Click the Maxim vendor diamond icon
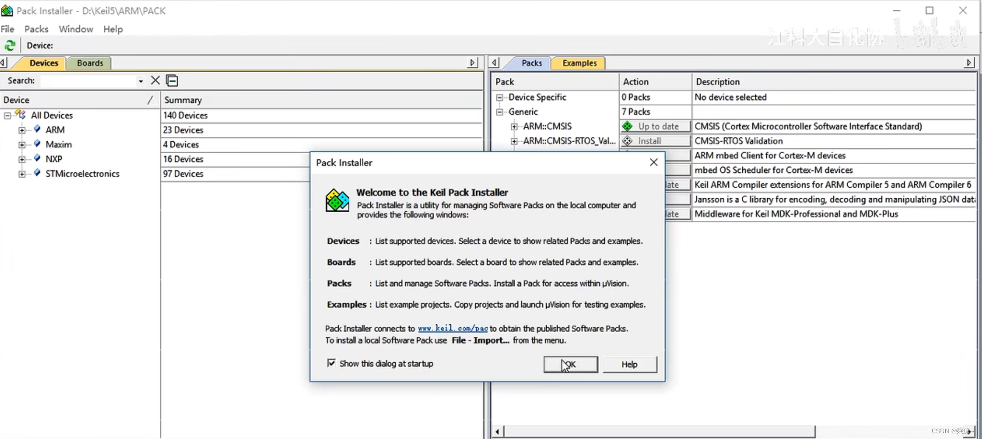The width and height of the screenshot is (982, 439). (37, 144)
